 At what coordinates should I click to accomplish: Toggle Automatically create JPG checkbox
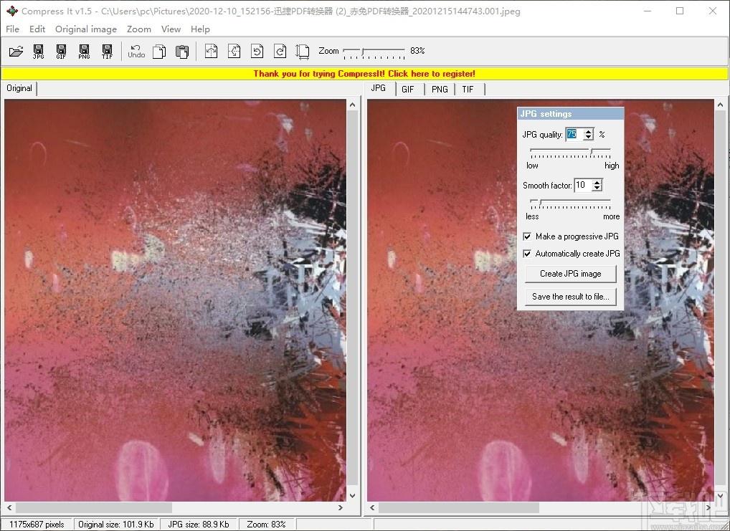coord(527,254)
